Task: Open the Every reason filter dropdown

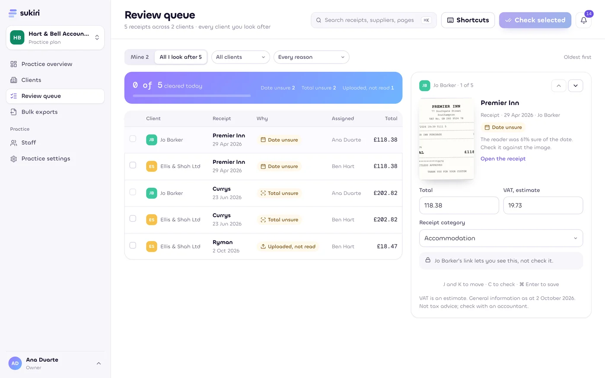Action: [x=311, y=57]
